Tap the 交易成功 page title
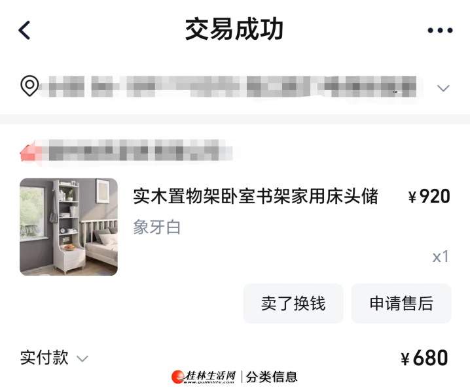Viewport: 470px width, 392px height. (234, 29)
